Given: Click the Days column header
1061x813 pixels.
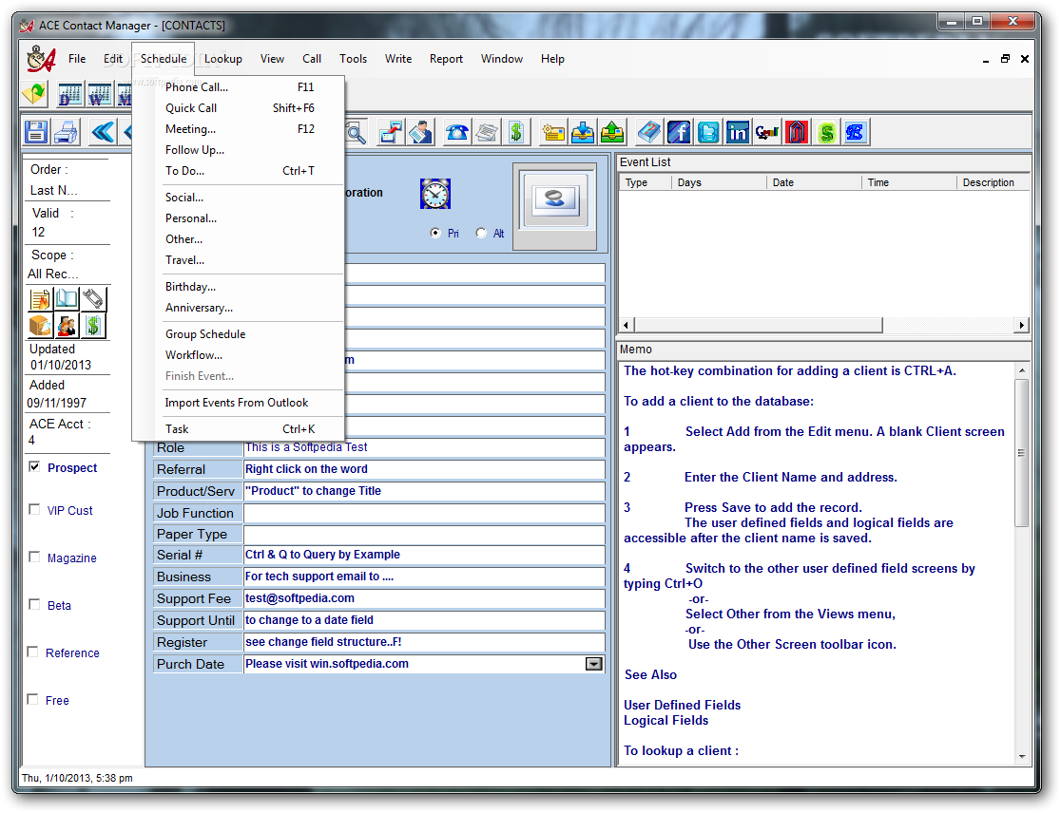Looking at the screenshot, I should pyautogui.click(x=719, y=182).
